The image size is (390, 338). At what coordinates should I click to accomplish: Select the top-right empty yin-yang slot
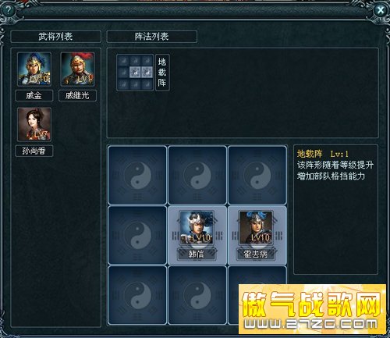tap(257, 175)
